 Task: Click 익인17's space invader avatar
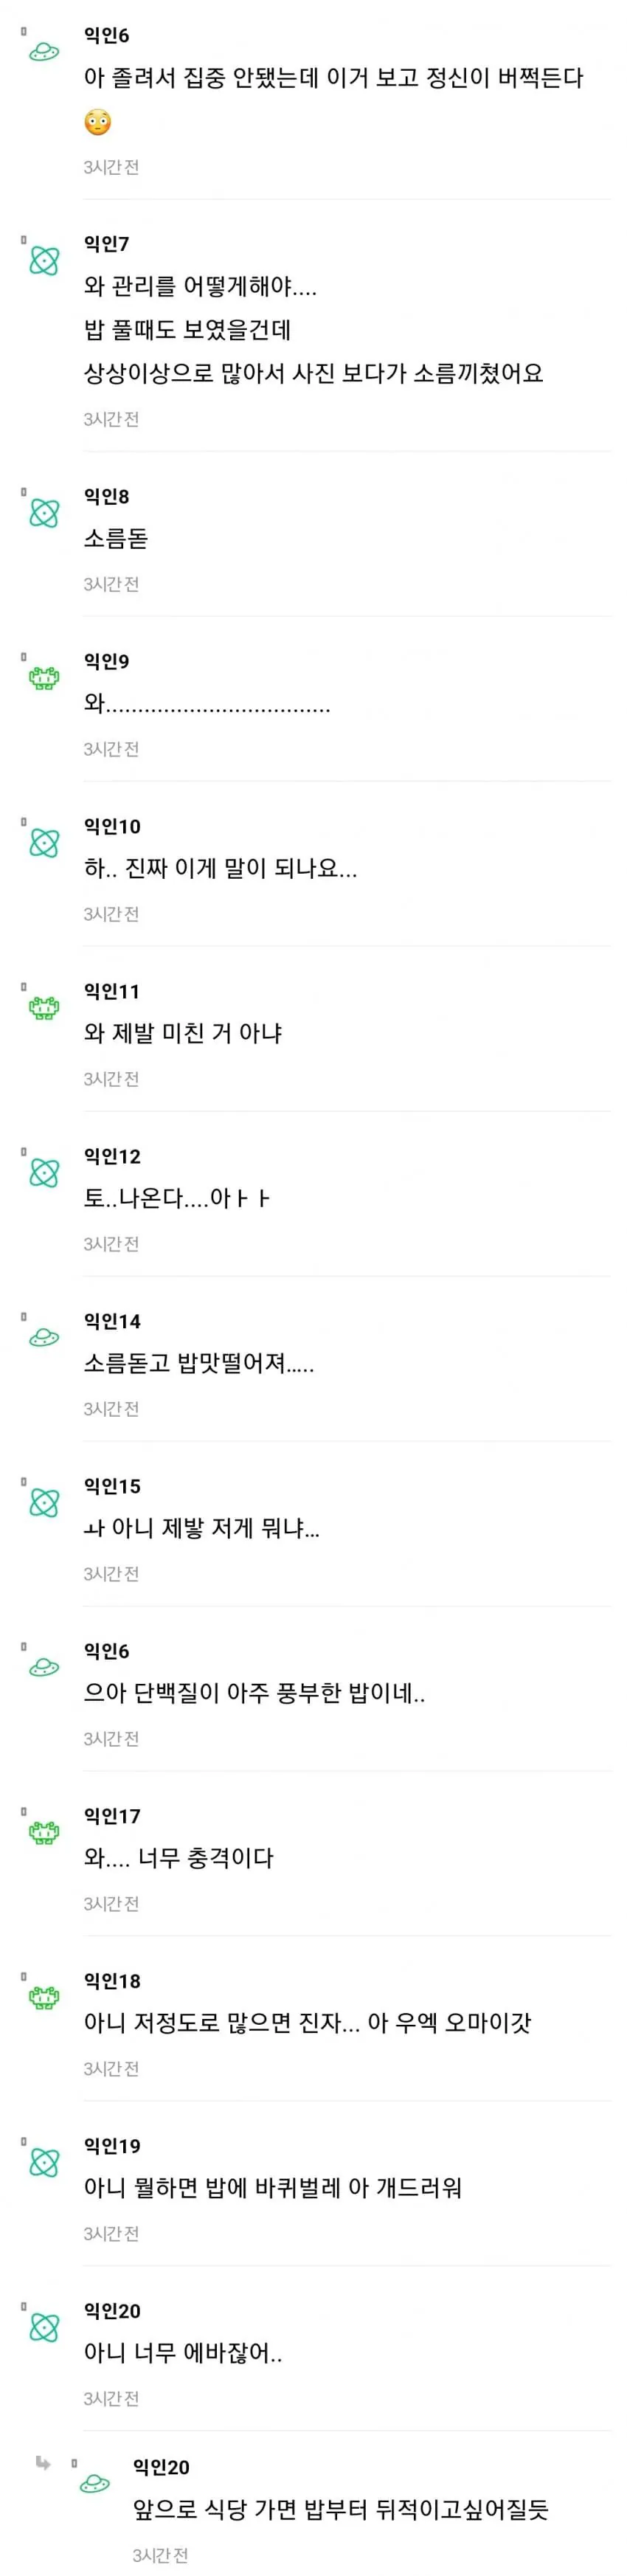44,1833
